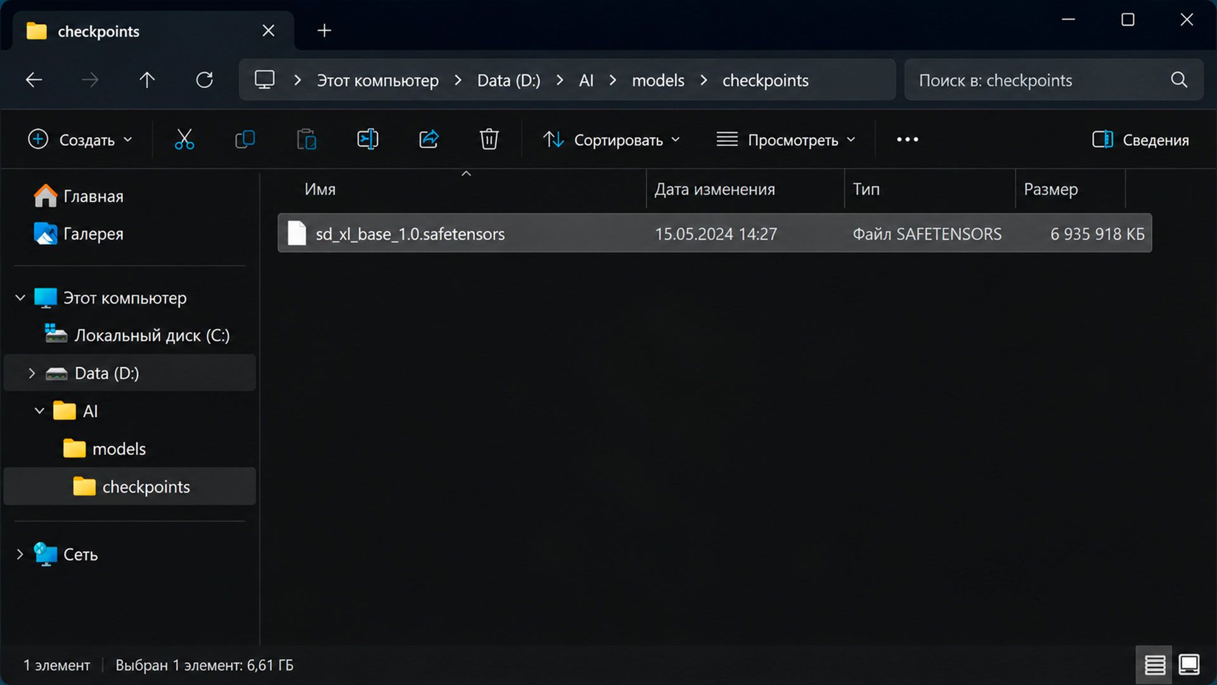Expand the Сеть tree node
This screenshot has height=685, width=1217.
pyautogui.click(x=20, y=554)
